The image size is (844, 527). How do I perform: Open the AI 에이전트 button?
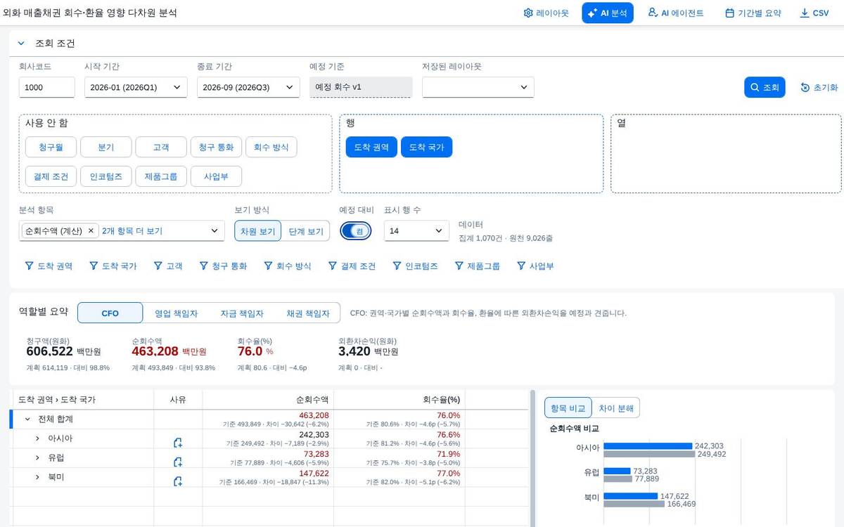pos(675,13)
